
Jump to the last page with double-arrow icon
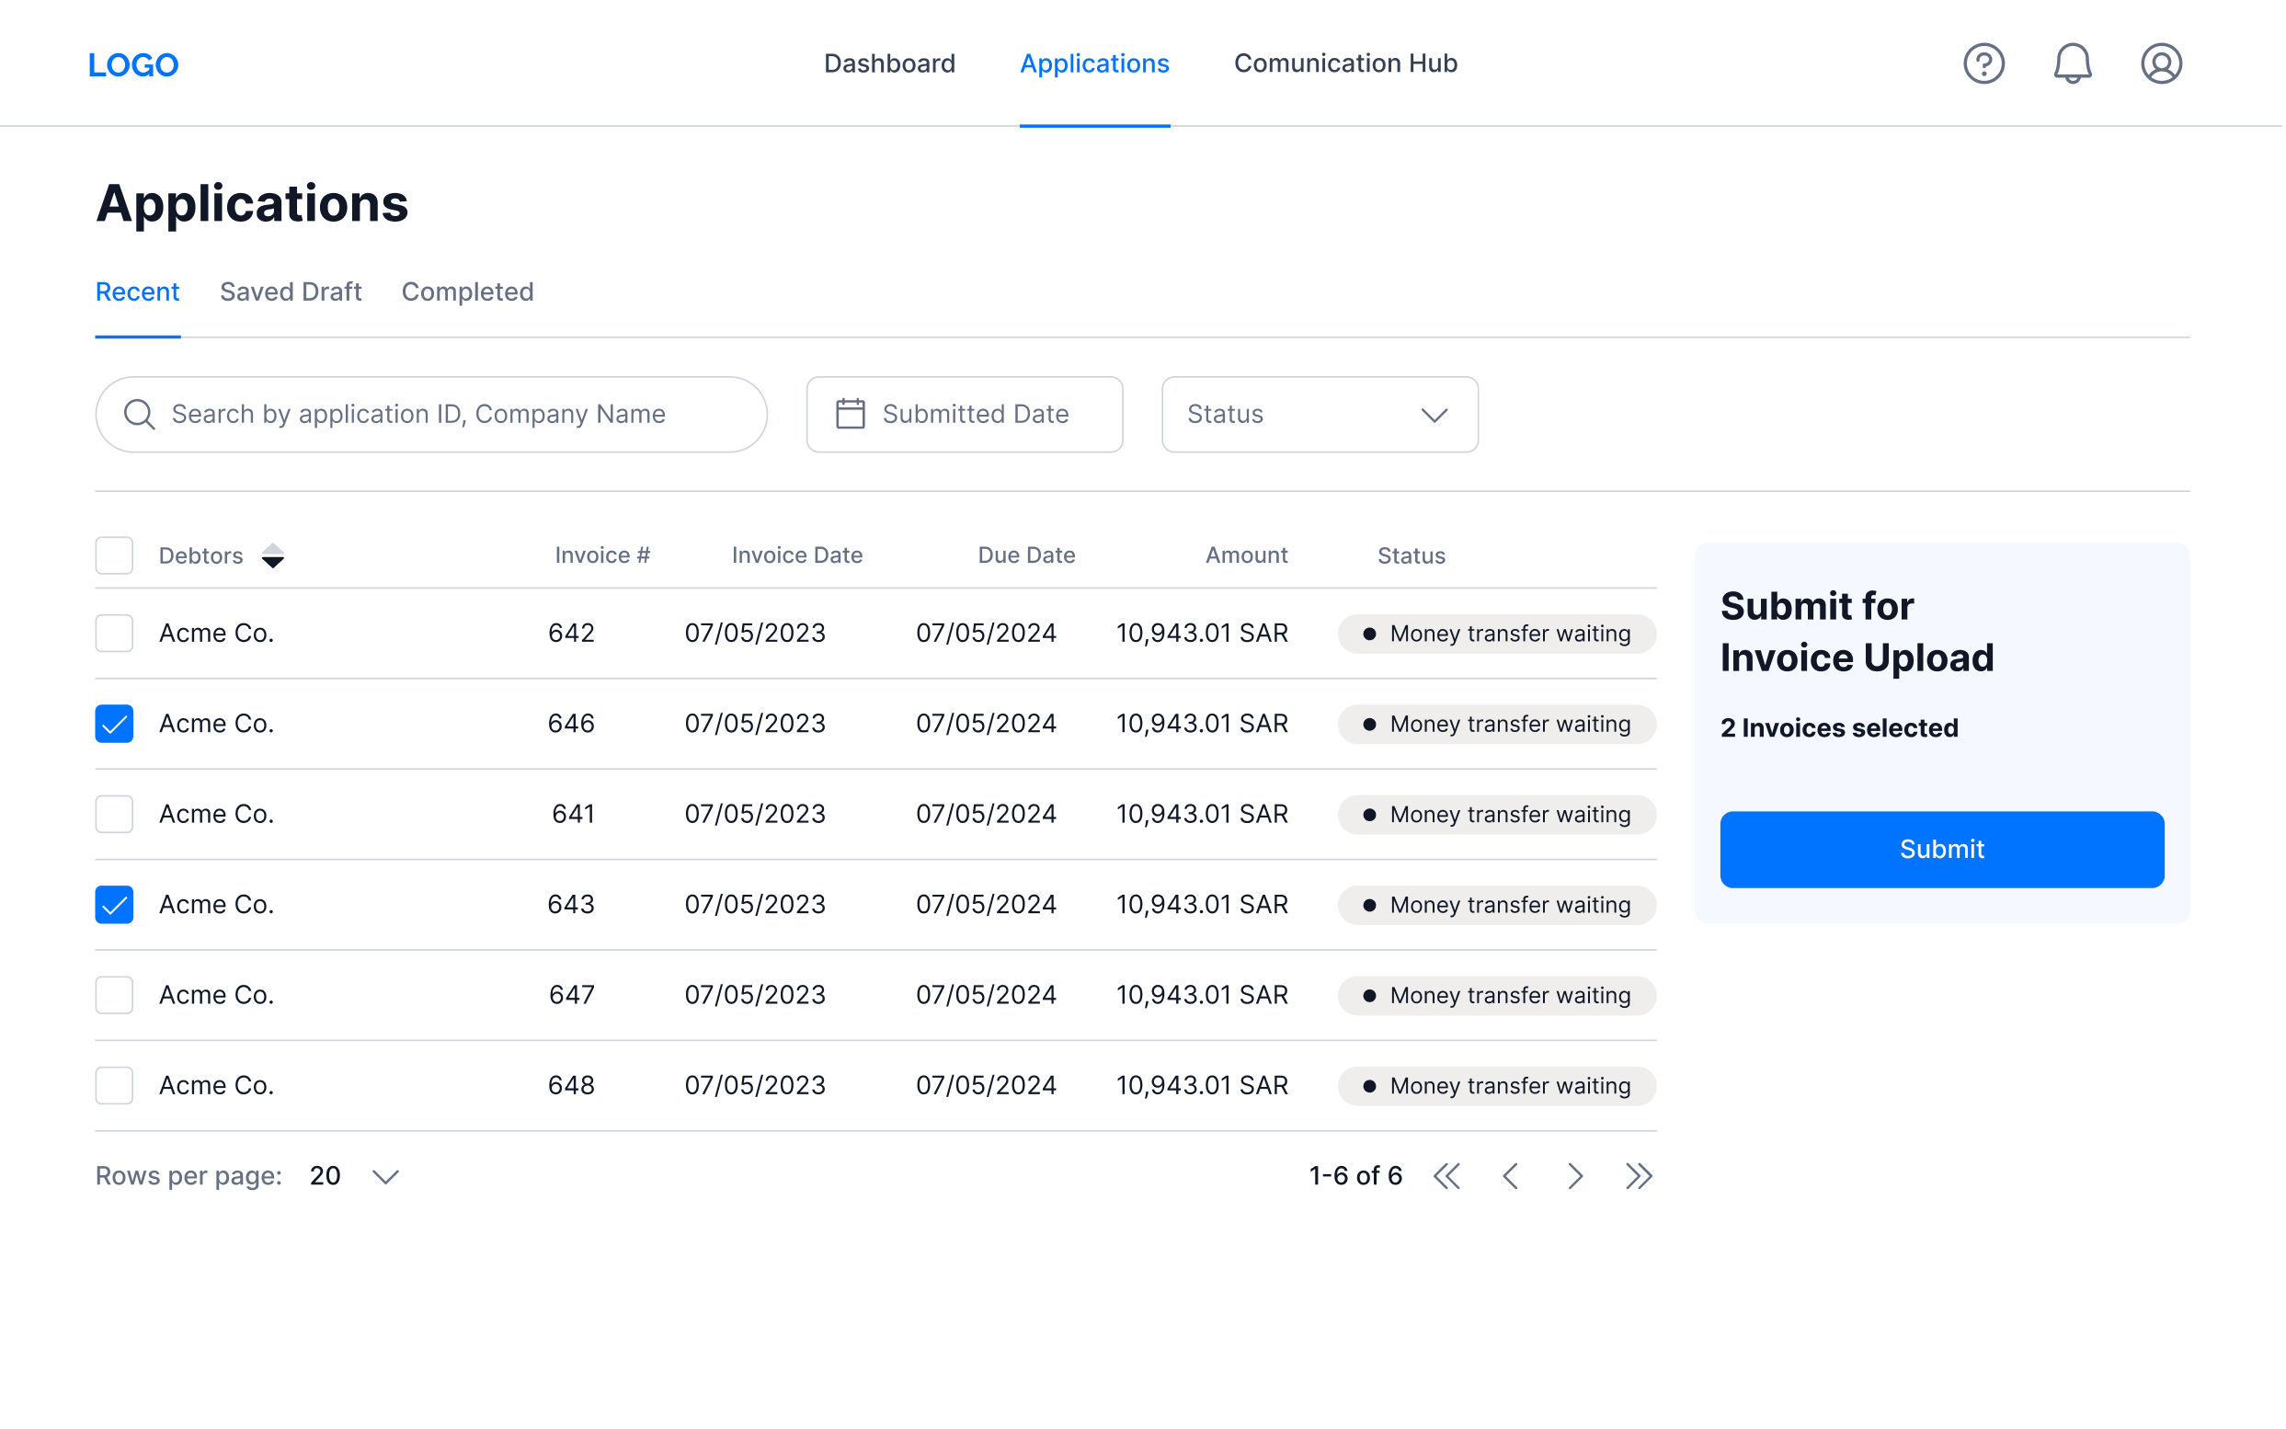[1639, 1176]
